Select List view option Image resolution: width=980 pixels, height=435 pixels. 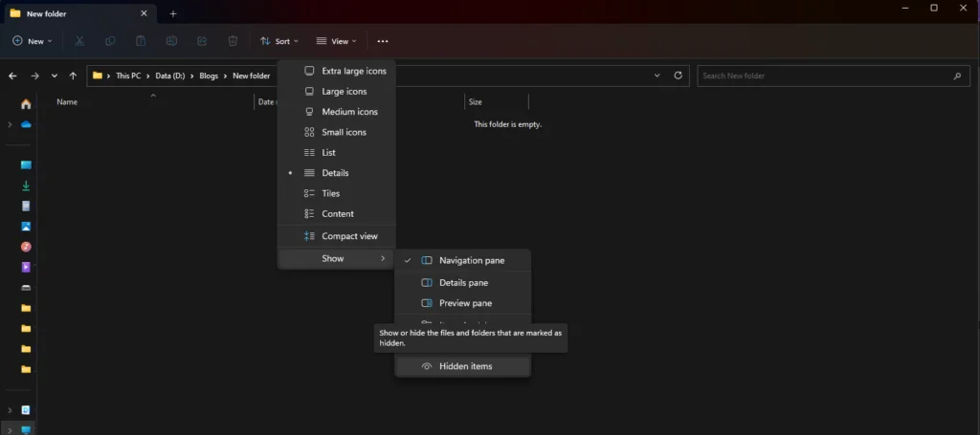point(336,152)
